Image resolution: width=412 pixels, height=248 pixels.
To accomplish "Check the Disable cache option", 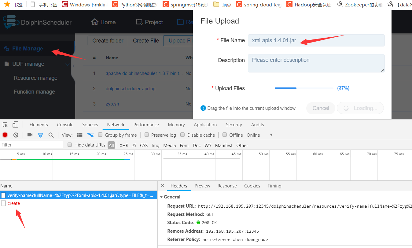I will [x=182, y=135].
